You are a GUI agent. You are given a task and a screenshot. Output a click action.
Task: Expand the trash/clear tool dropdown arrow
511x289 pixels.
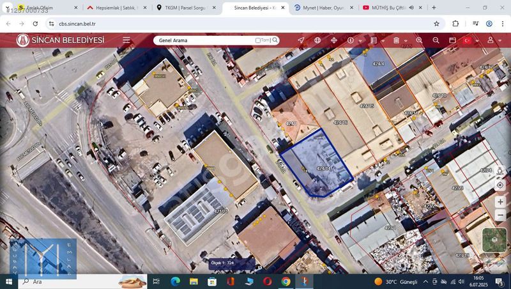pyautogui.click(x=405, y=41)
